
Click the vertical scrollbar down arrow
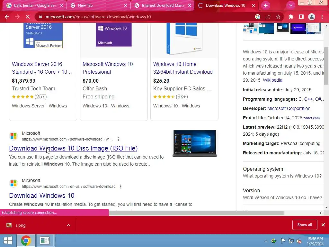(x=326, y=207)
